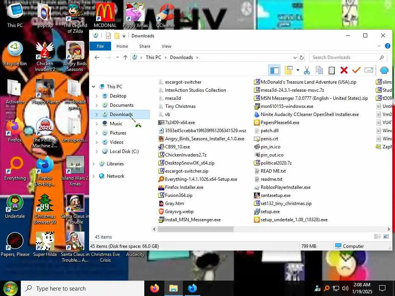The image size is (395, 296).
Task: Click This PC in the address breadcrumb
Action: pos(153,57)
